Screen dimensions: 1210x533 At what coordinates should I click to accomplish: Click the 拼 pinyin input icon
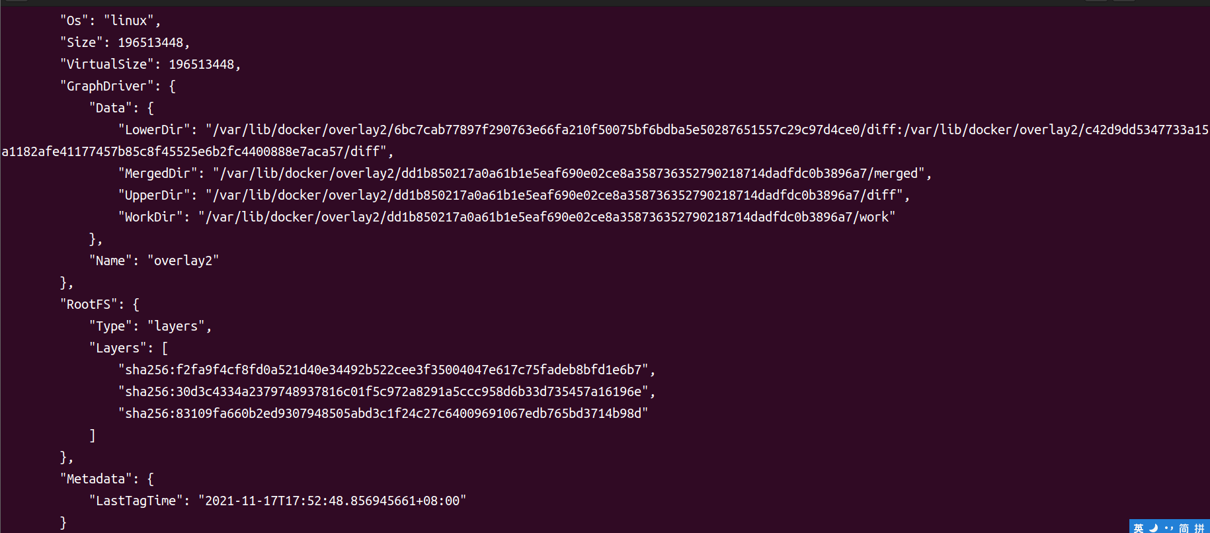click(1199, 528)
